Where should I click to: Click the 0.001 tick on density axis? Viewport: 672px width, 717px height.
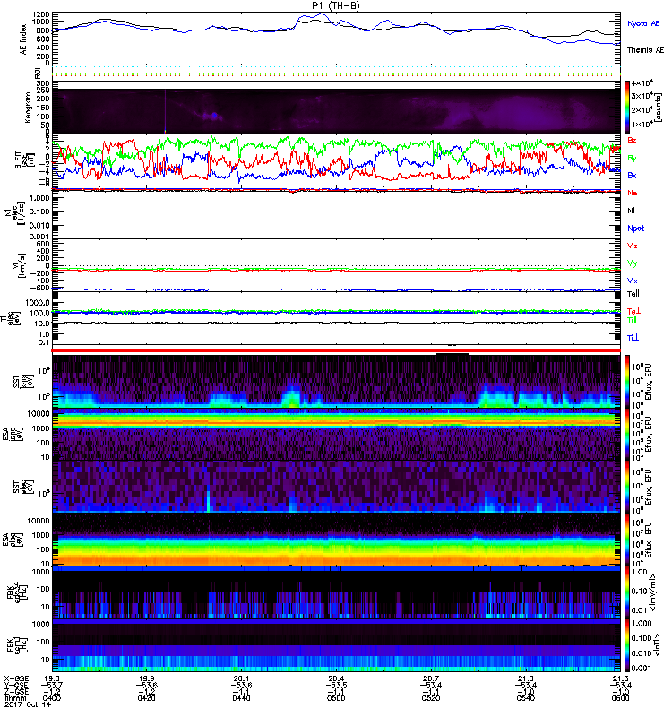coord(39,237)
